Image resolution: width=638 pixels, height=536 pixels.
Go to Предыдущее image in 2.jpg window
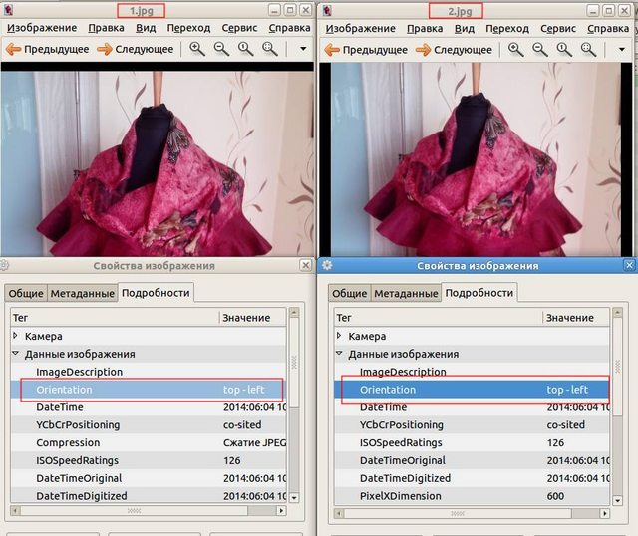366,50
